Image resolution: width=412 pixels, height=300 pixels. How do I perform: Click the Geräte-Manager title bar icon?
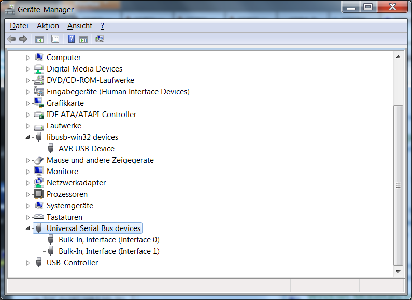point(10,10)
